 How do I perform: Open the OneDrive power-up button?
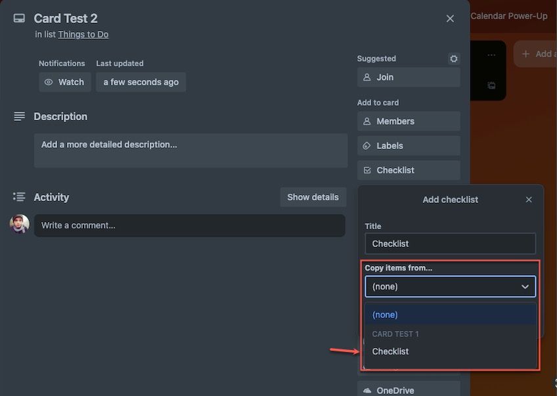click(409, 389)
